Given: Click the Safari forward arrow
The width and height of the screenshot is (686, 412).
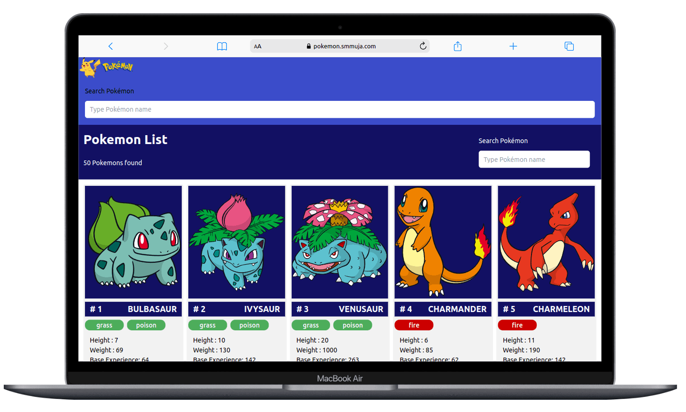Looking at the screenshot, I should point(166,46).
